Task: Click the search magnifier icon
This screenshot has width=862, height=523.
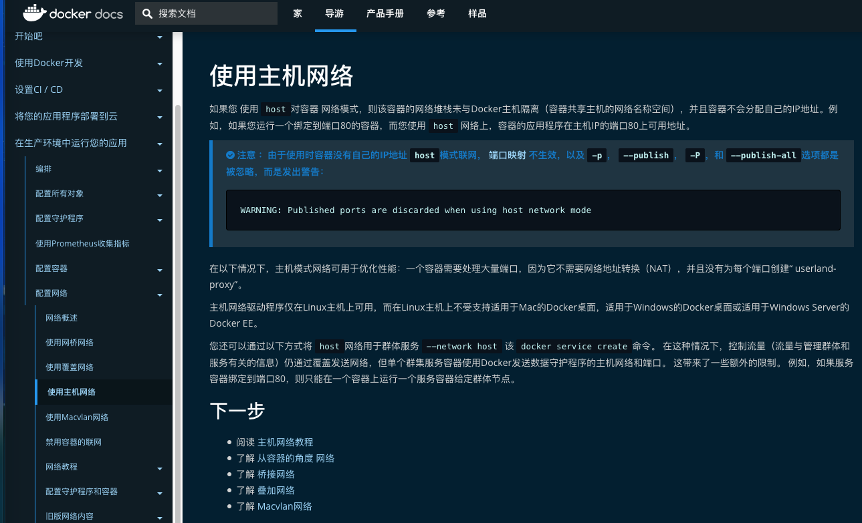Action: tap(148, 13)
